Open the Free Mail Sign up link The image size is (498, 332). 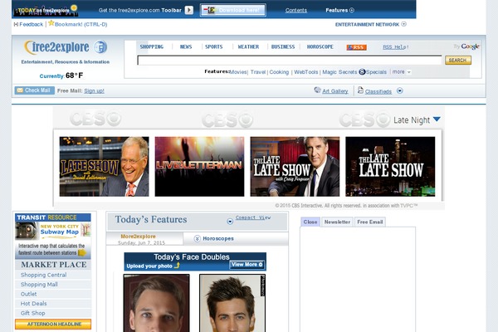[x=94, y=90]
